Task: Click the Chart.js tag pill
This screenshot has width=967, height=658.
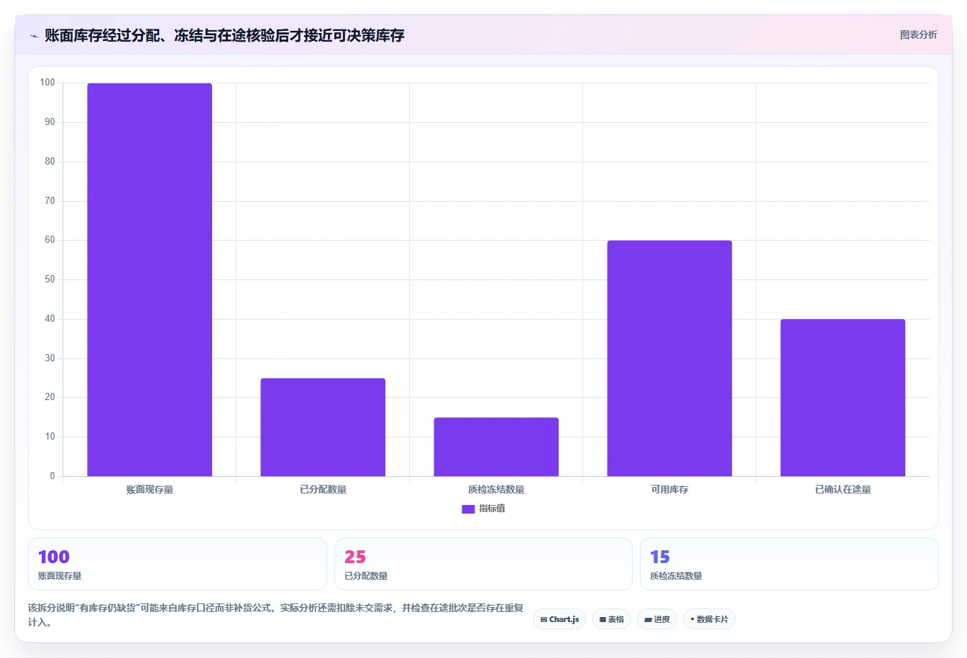Action: click(559, 619)
